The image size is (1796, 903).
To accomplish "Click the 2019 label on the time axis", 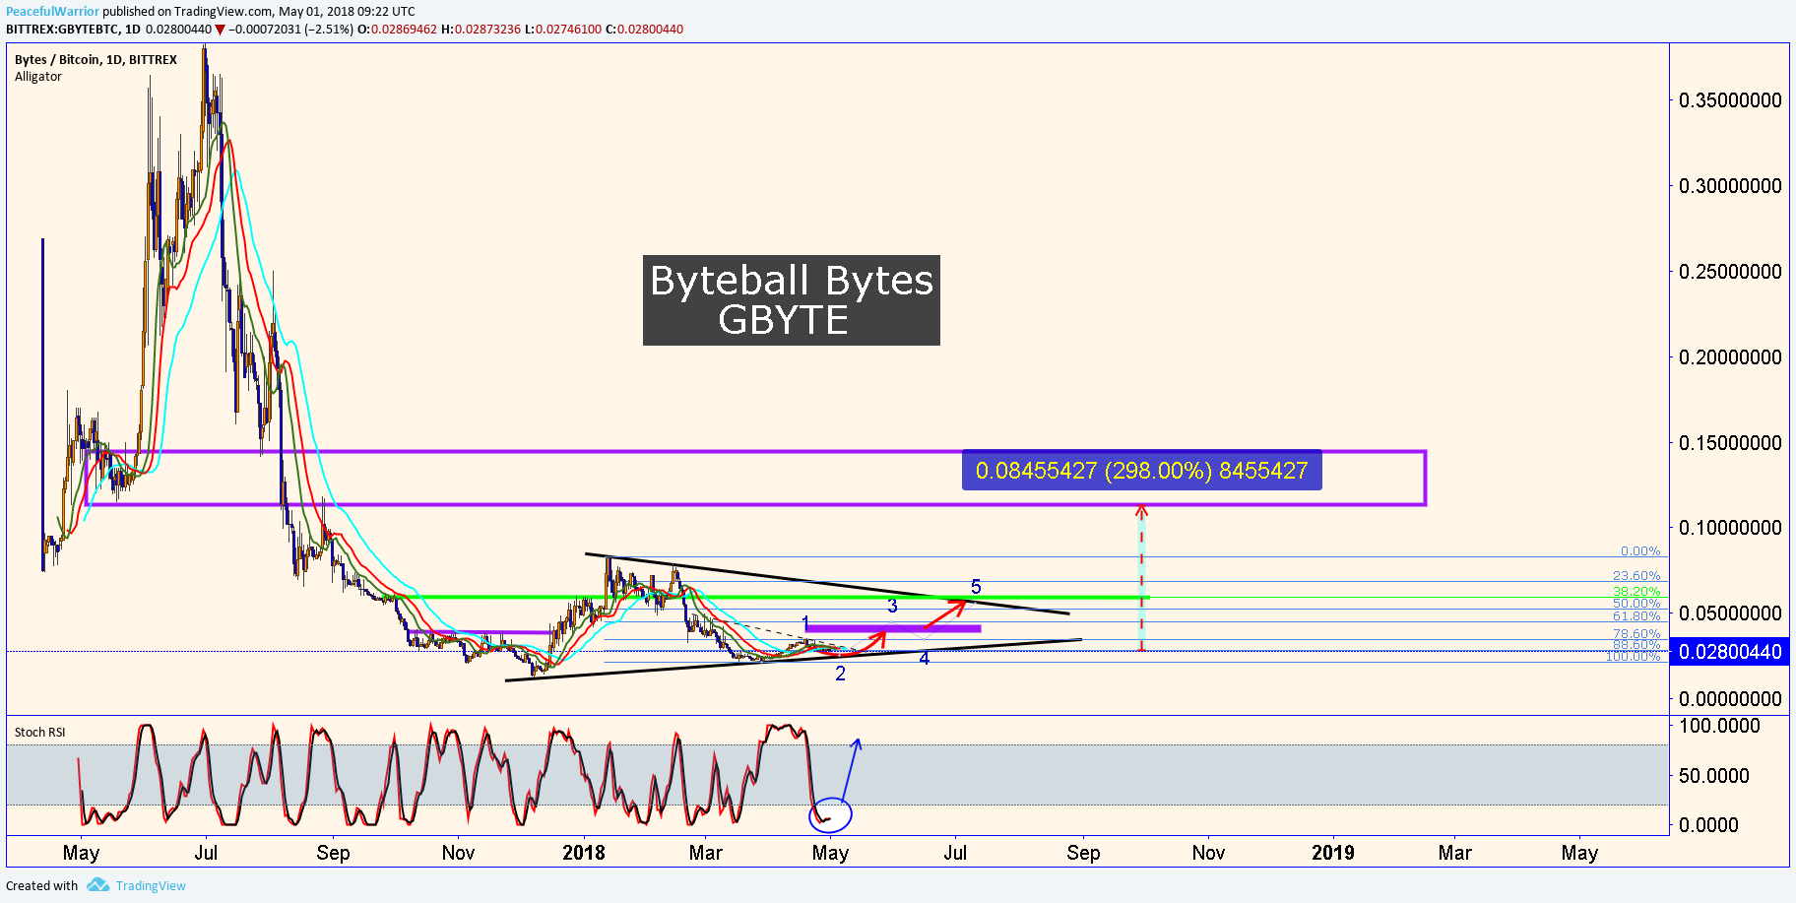I will tap(1333, 853).
